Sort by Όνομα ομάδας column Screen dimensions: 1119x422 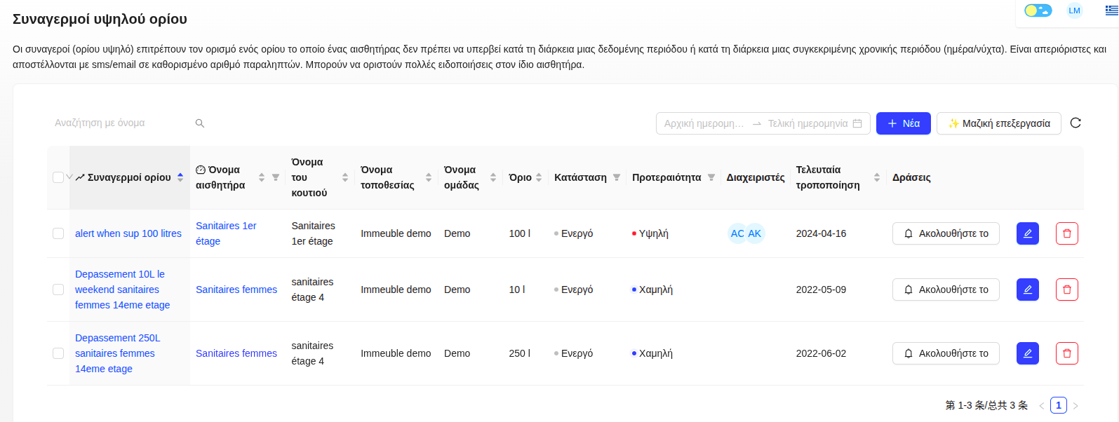point(493,177)
